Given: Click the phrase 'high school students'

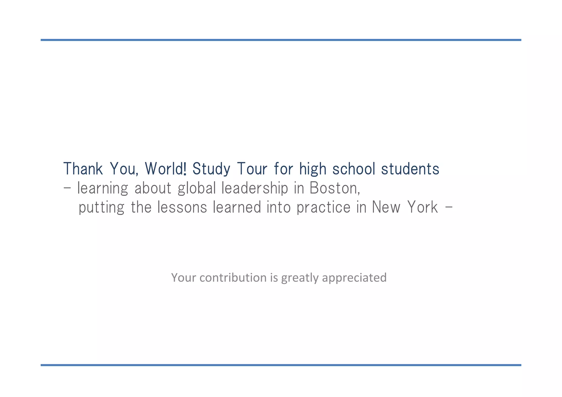Looking at the screenshot, I should coord(369,169).
